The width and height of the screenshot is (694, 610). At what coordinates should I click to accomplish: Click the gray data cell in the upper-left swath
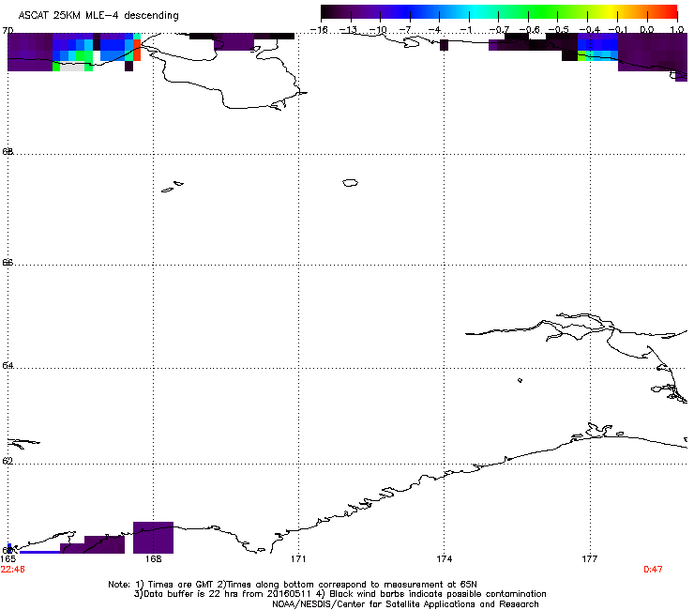tap(72, 67)
